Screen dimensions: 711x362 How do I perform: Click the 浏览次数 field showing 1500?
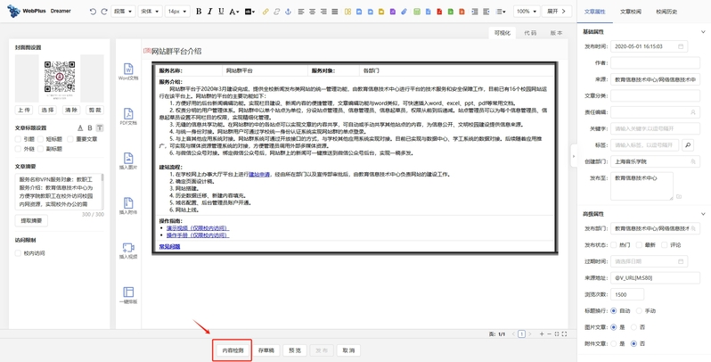[x=626, y=294]
